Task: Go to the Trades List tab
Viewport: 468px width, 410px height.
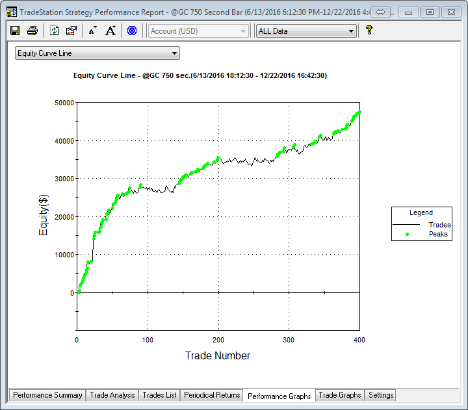Action: point(159,395)
